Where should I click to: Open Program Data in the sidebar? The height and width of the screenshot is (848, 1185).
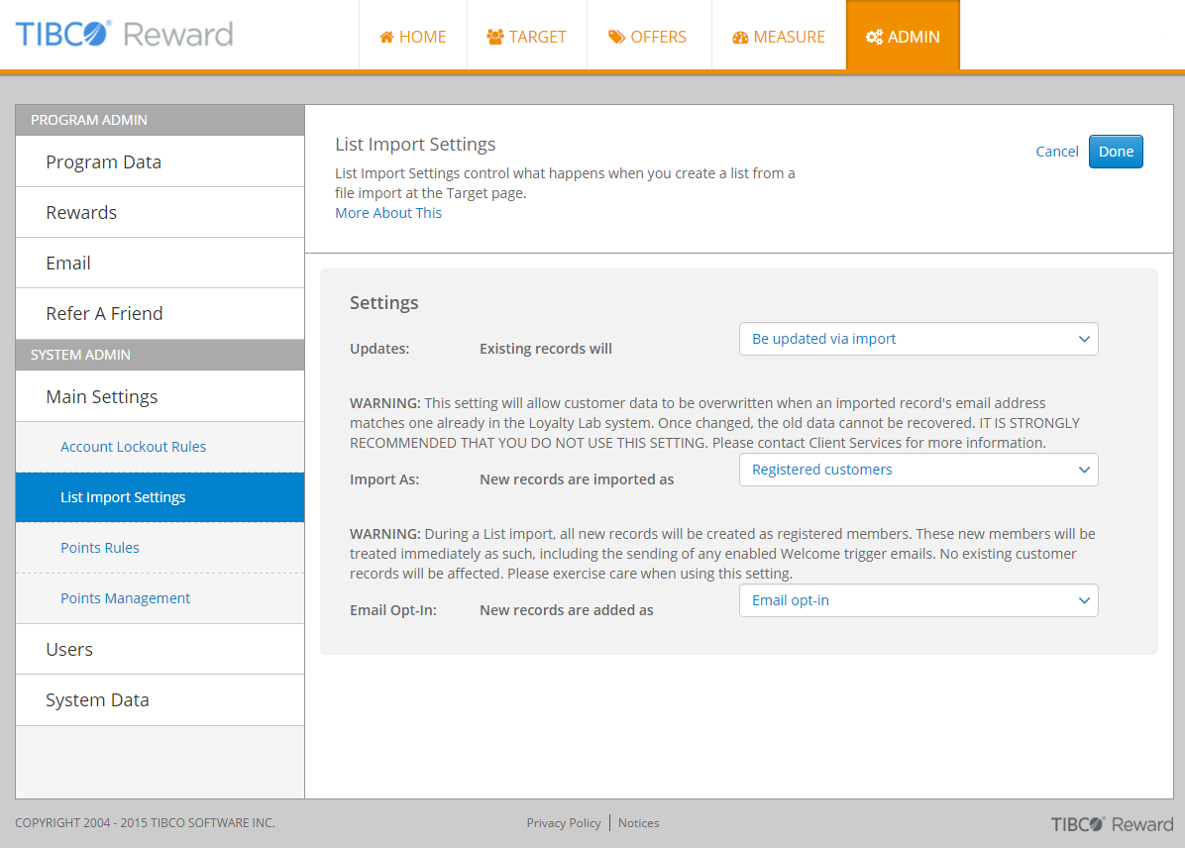pos(103,162)
